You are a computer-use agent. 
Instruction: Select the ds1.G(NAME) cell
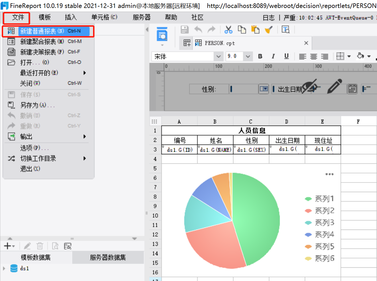pyautogui.click(x=215, y=149)
